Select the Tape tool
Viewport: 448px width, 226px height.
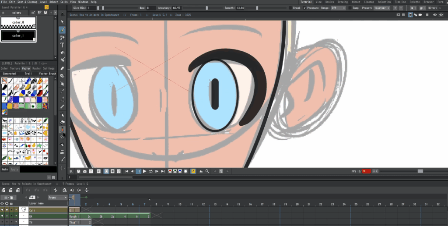click(62, 76)
